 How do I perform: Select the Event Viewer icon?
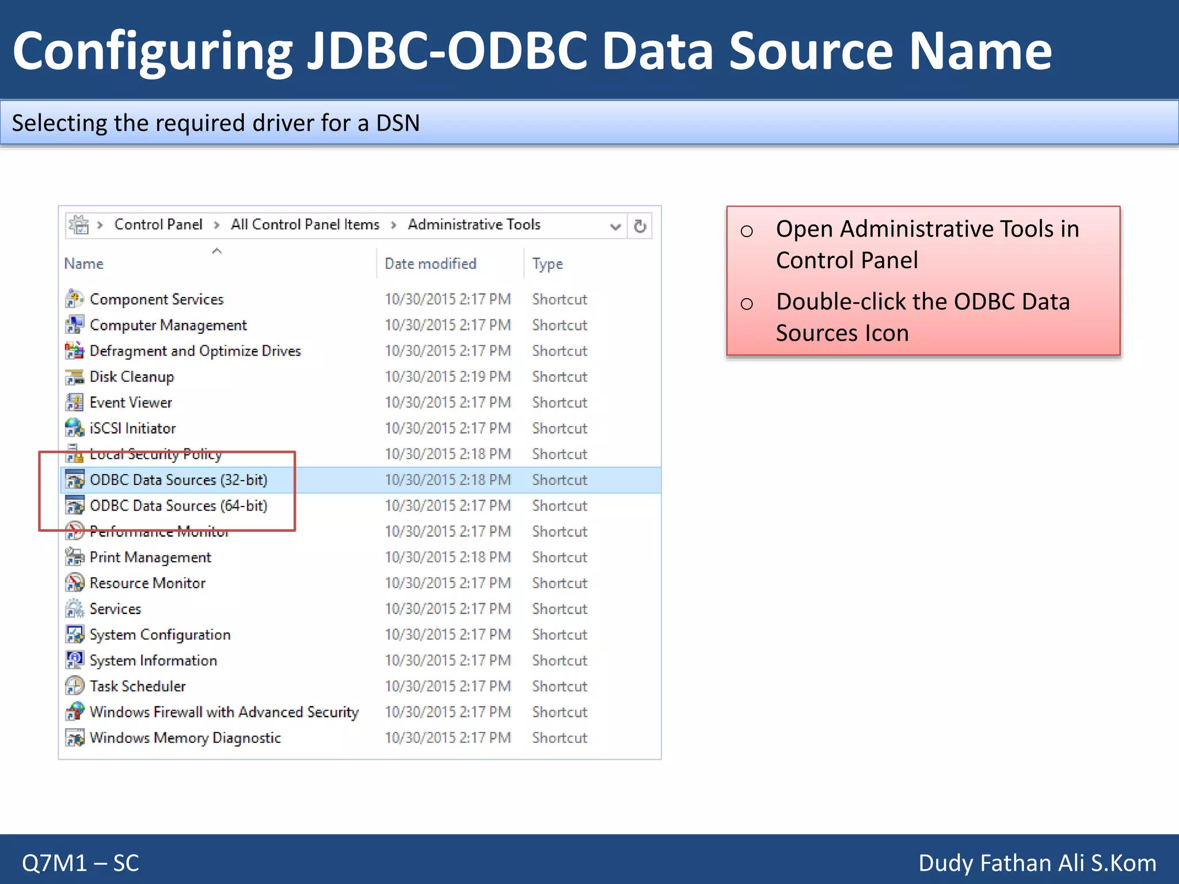tap(75, 402)
